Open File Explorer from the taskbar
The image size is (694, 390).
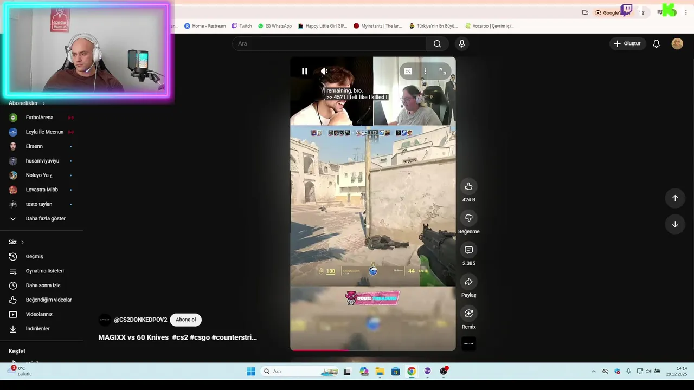(380, 371)
